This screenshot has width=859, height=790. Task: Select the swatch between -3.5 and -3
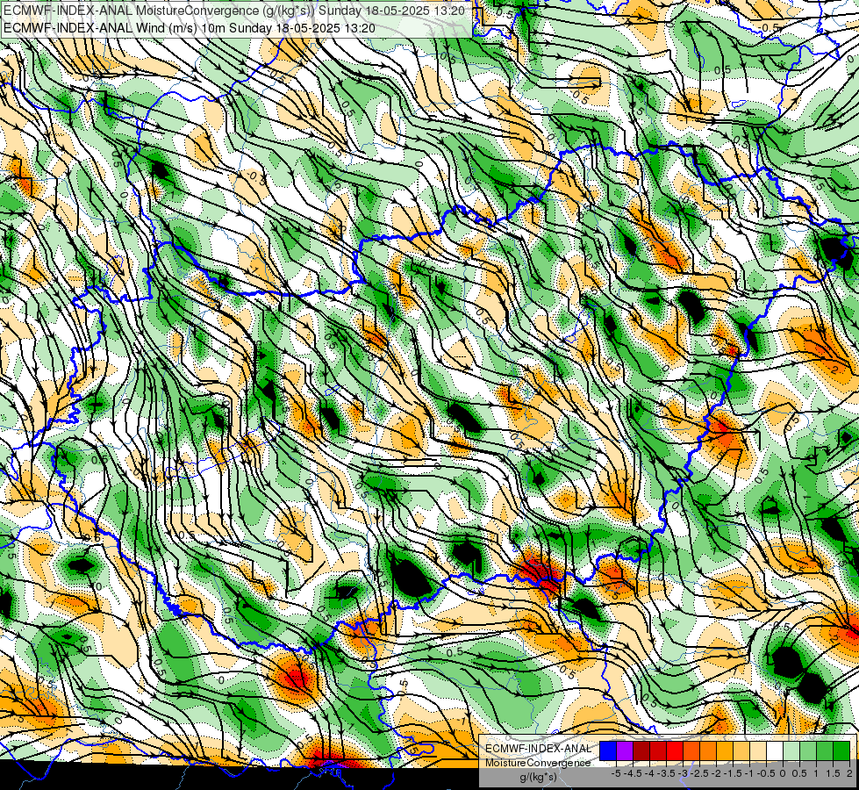(x=675, y=750)
